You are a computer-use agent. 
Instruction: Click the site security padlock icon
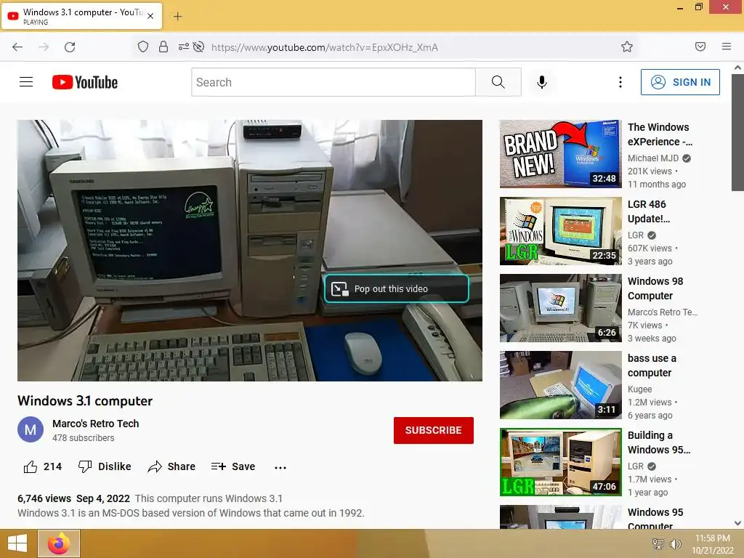(x=163, y=46)
